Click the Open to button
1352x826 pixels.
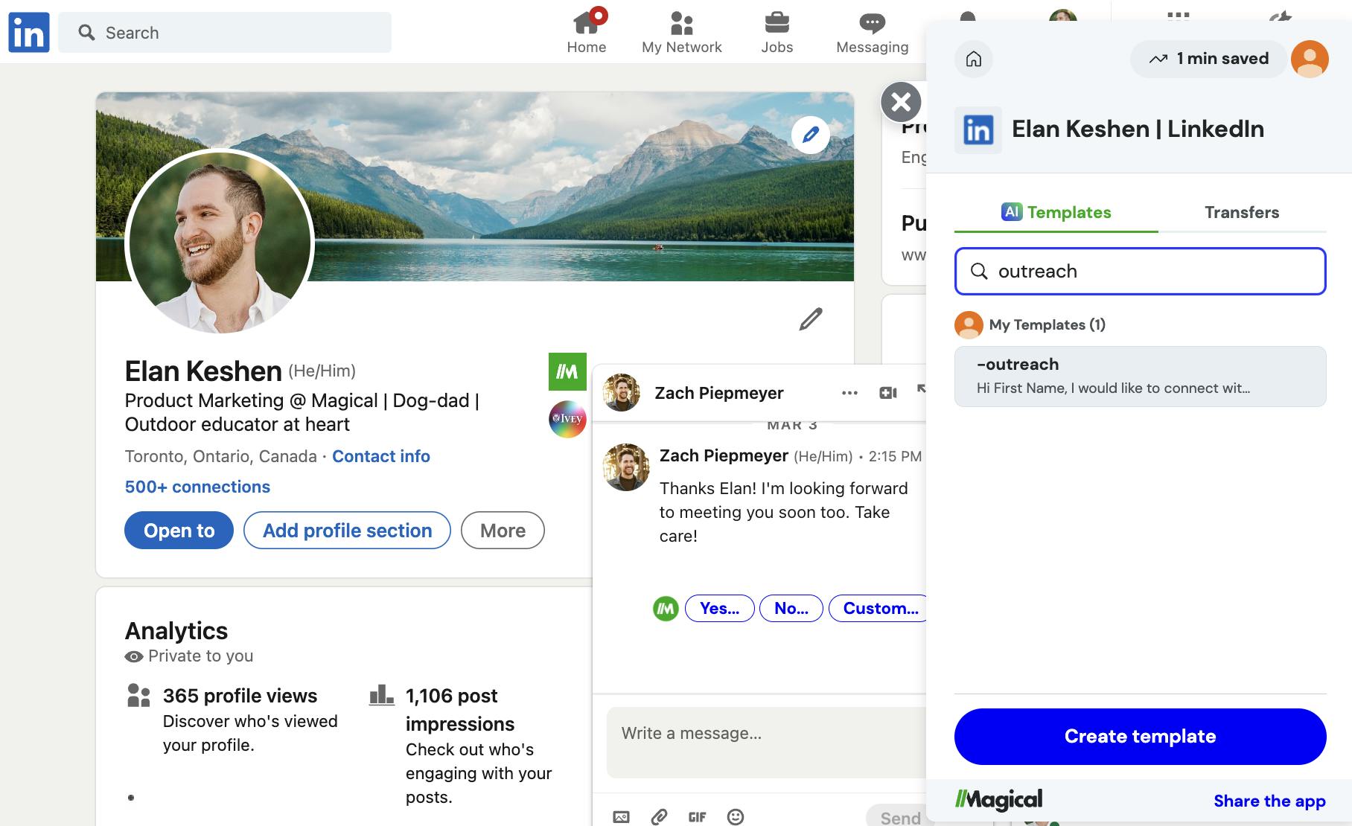tap(179, 531)
